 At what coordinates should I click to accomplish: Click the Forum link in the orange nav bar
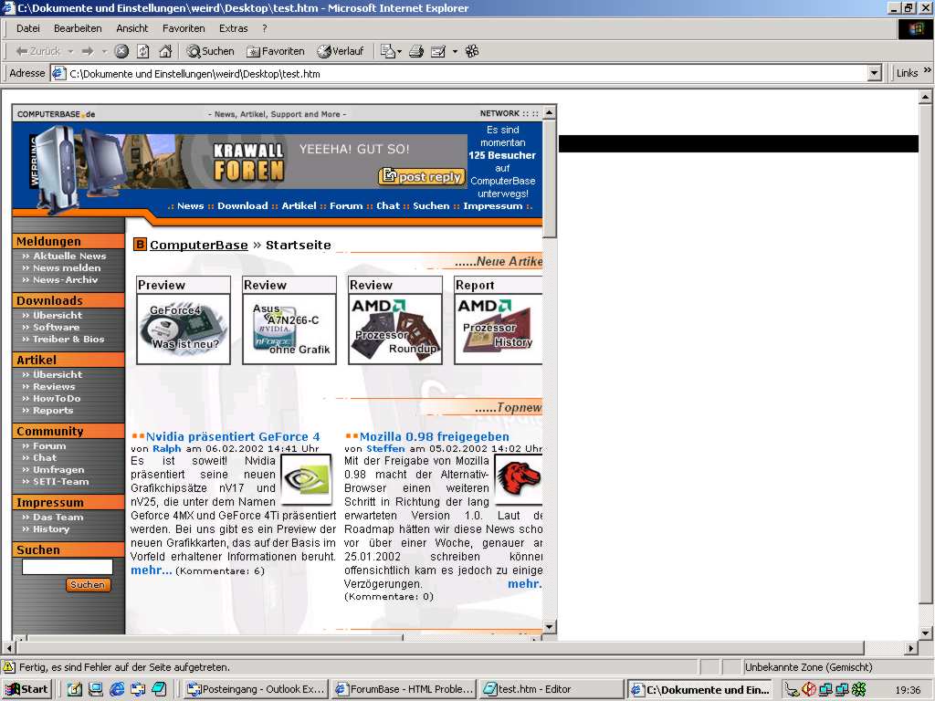pos(346,205)
